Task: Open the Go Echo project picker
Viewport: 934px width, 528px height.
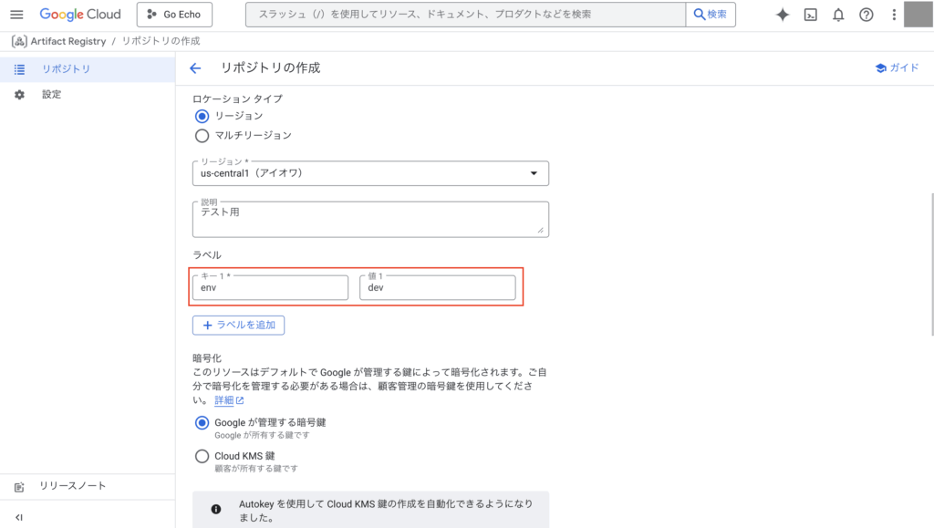Action: (174, 15)
